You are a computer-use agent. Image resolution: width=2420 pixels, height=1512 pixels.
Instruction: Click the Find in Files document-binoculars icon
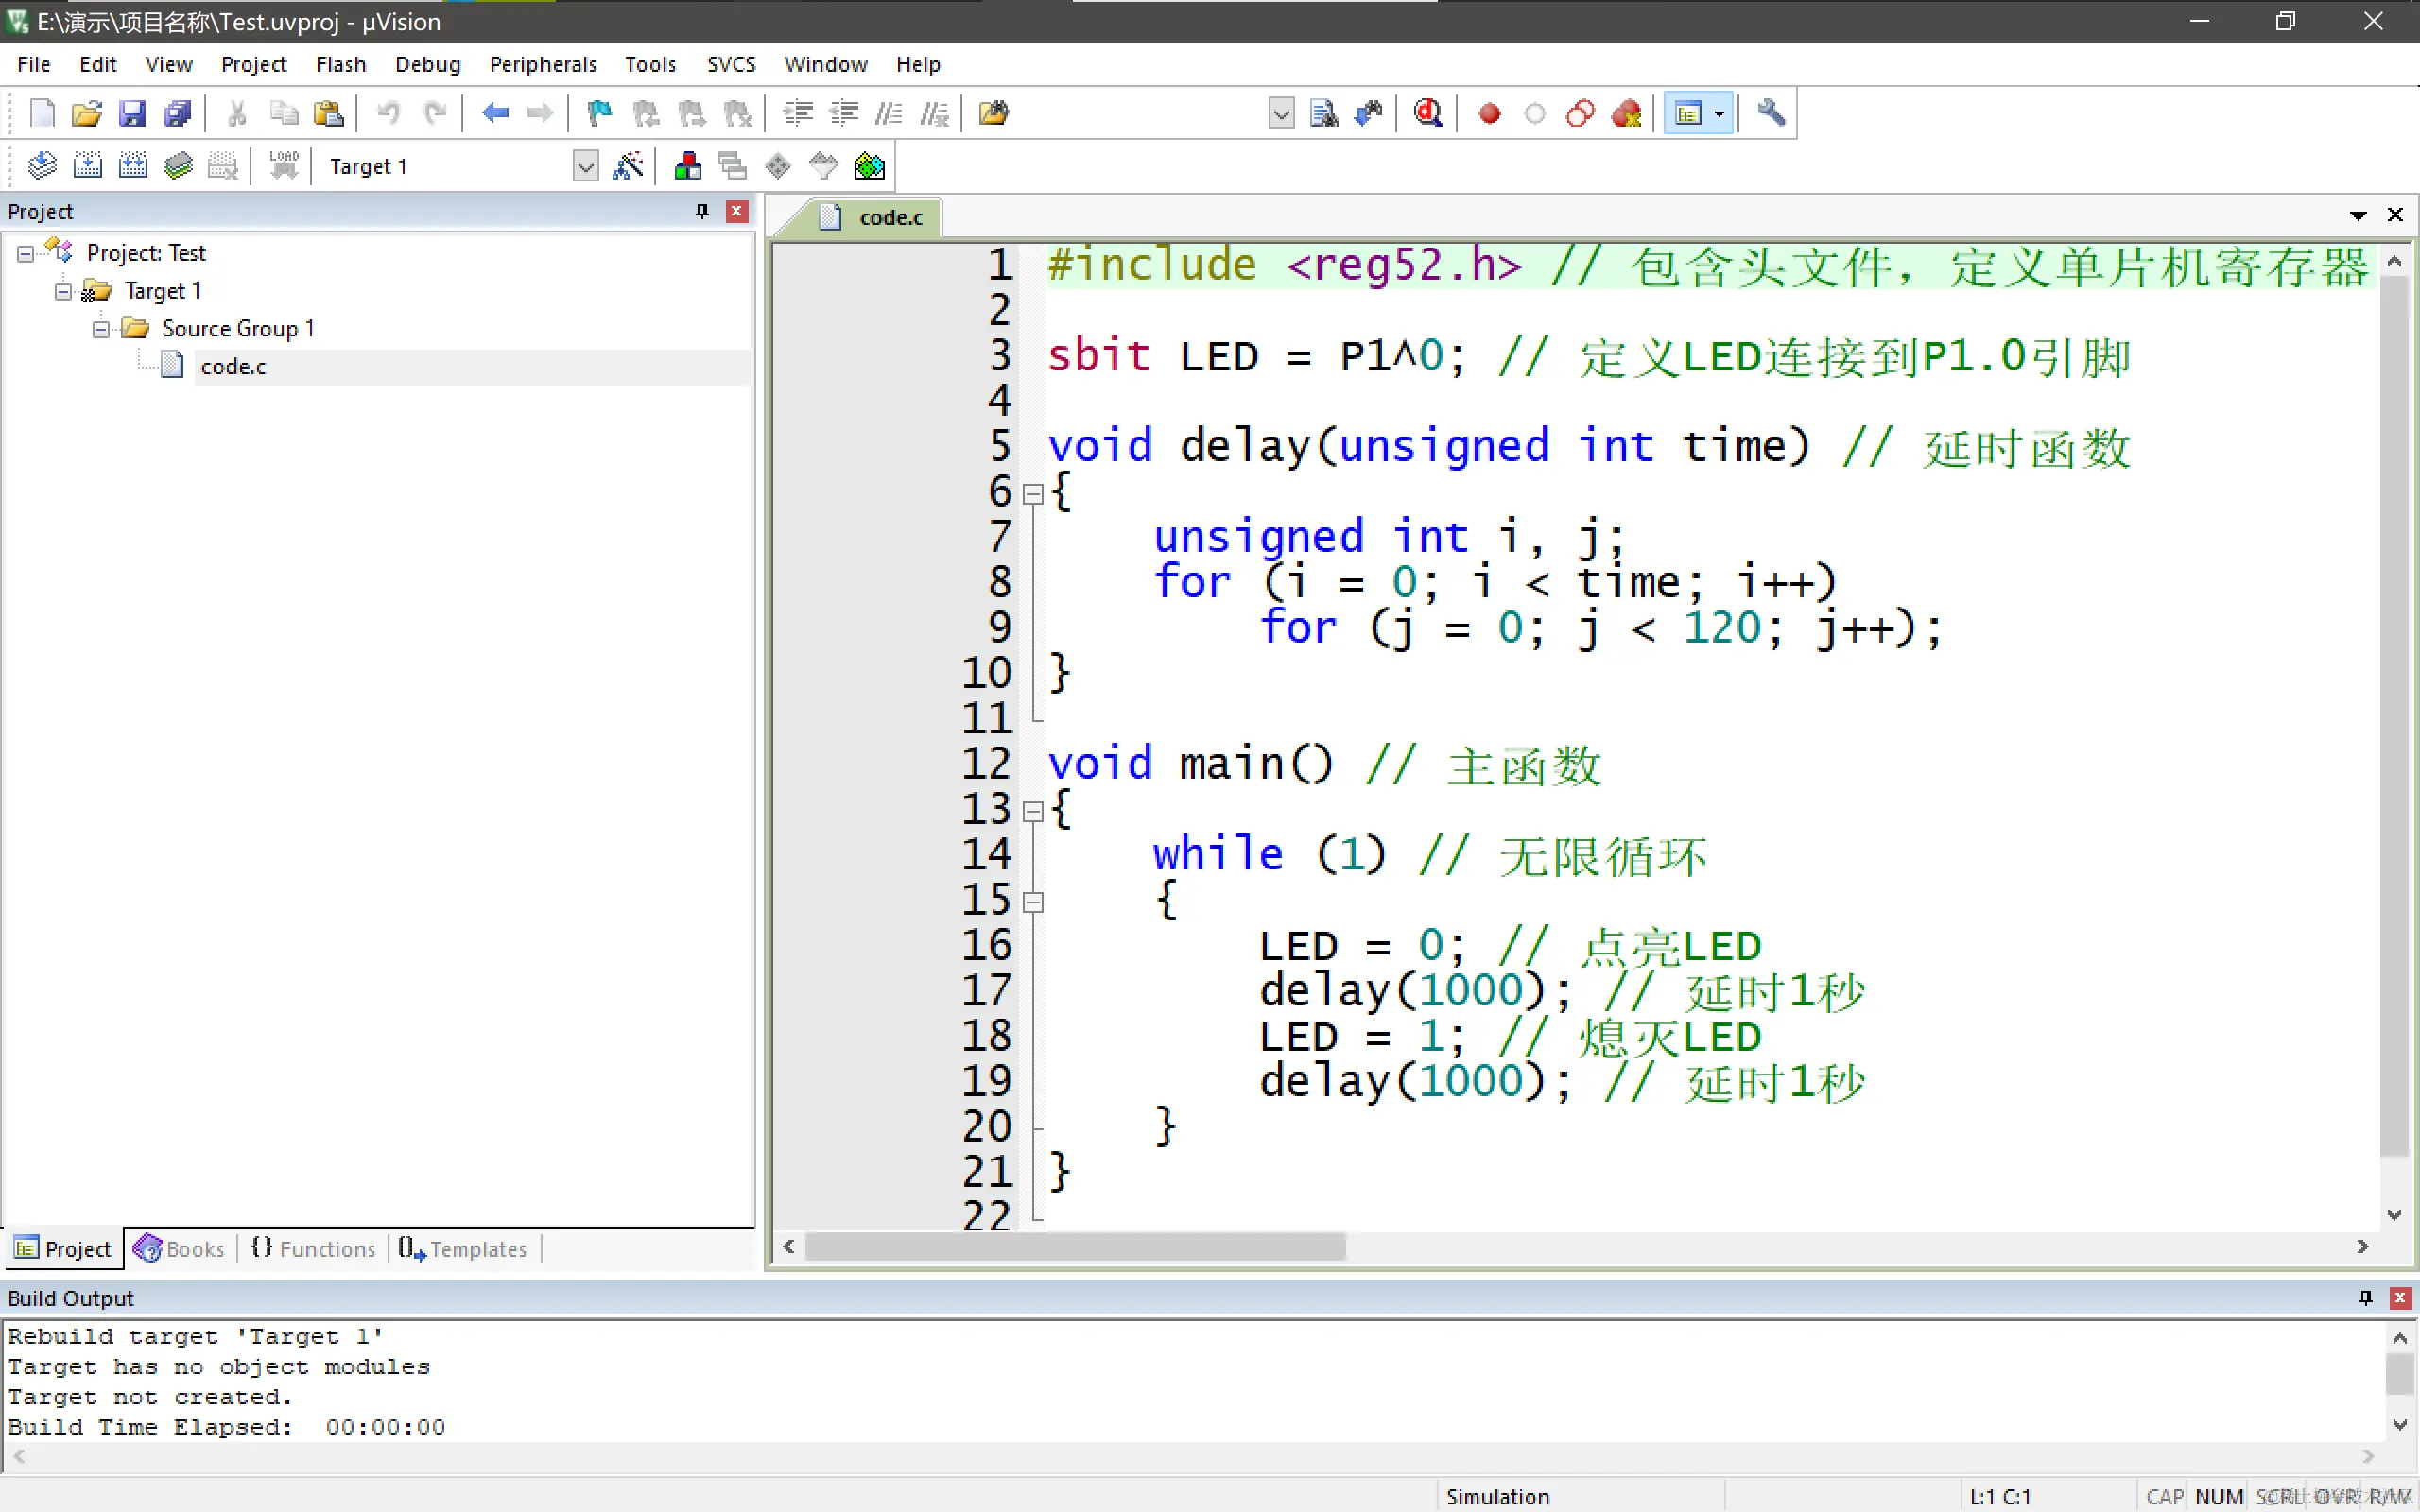(x=1324, y=113)
